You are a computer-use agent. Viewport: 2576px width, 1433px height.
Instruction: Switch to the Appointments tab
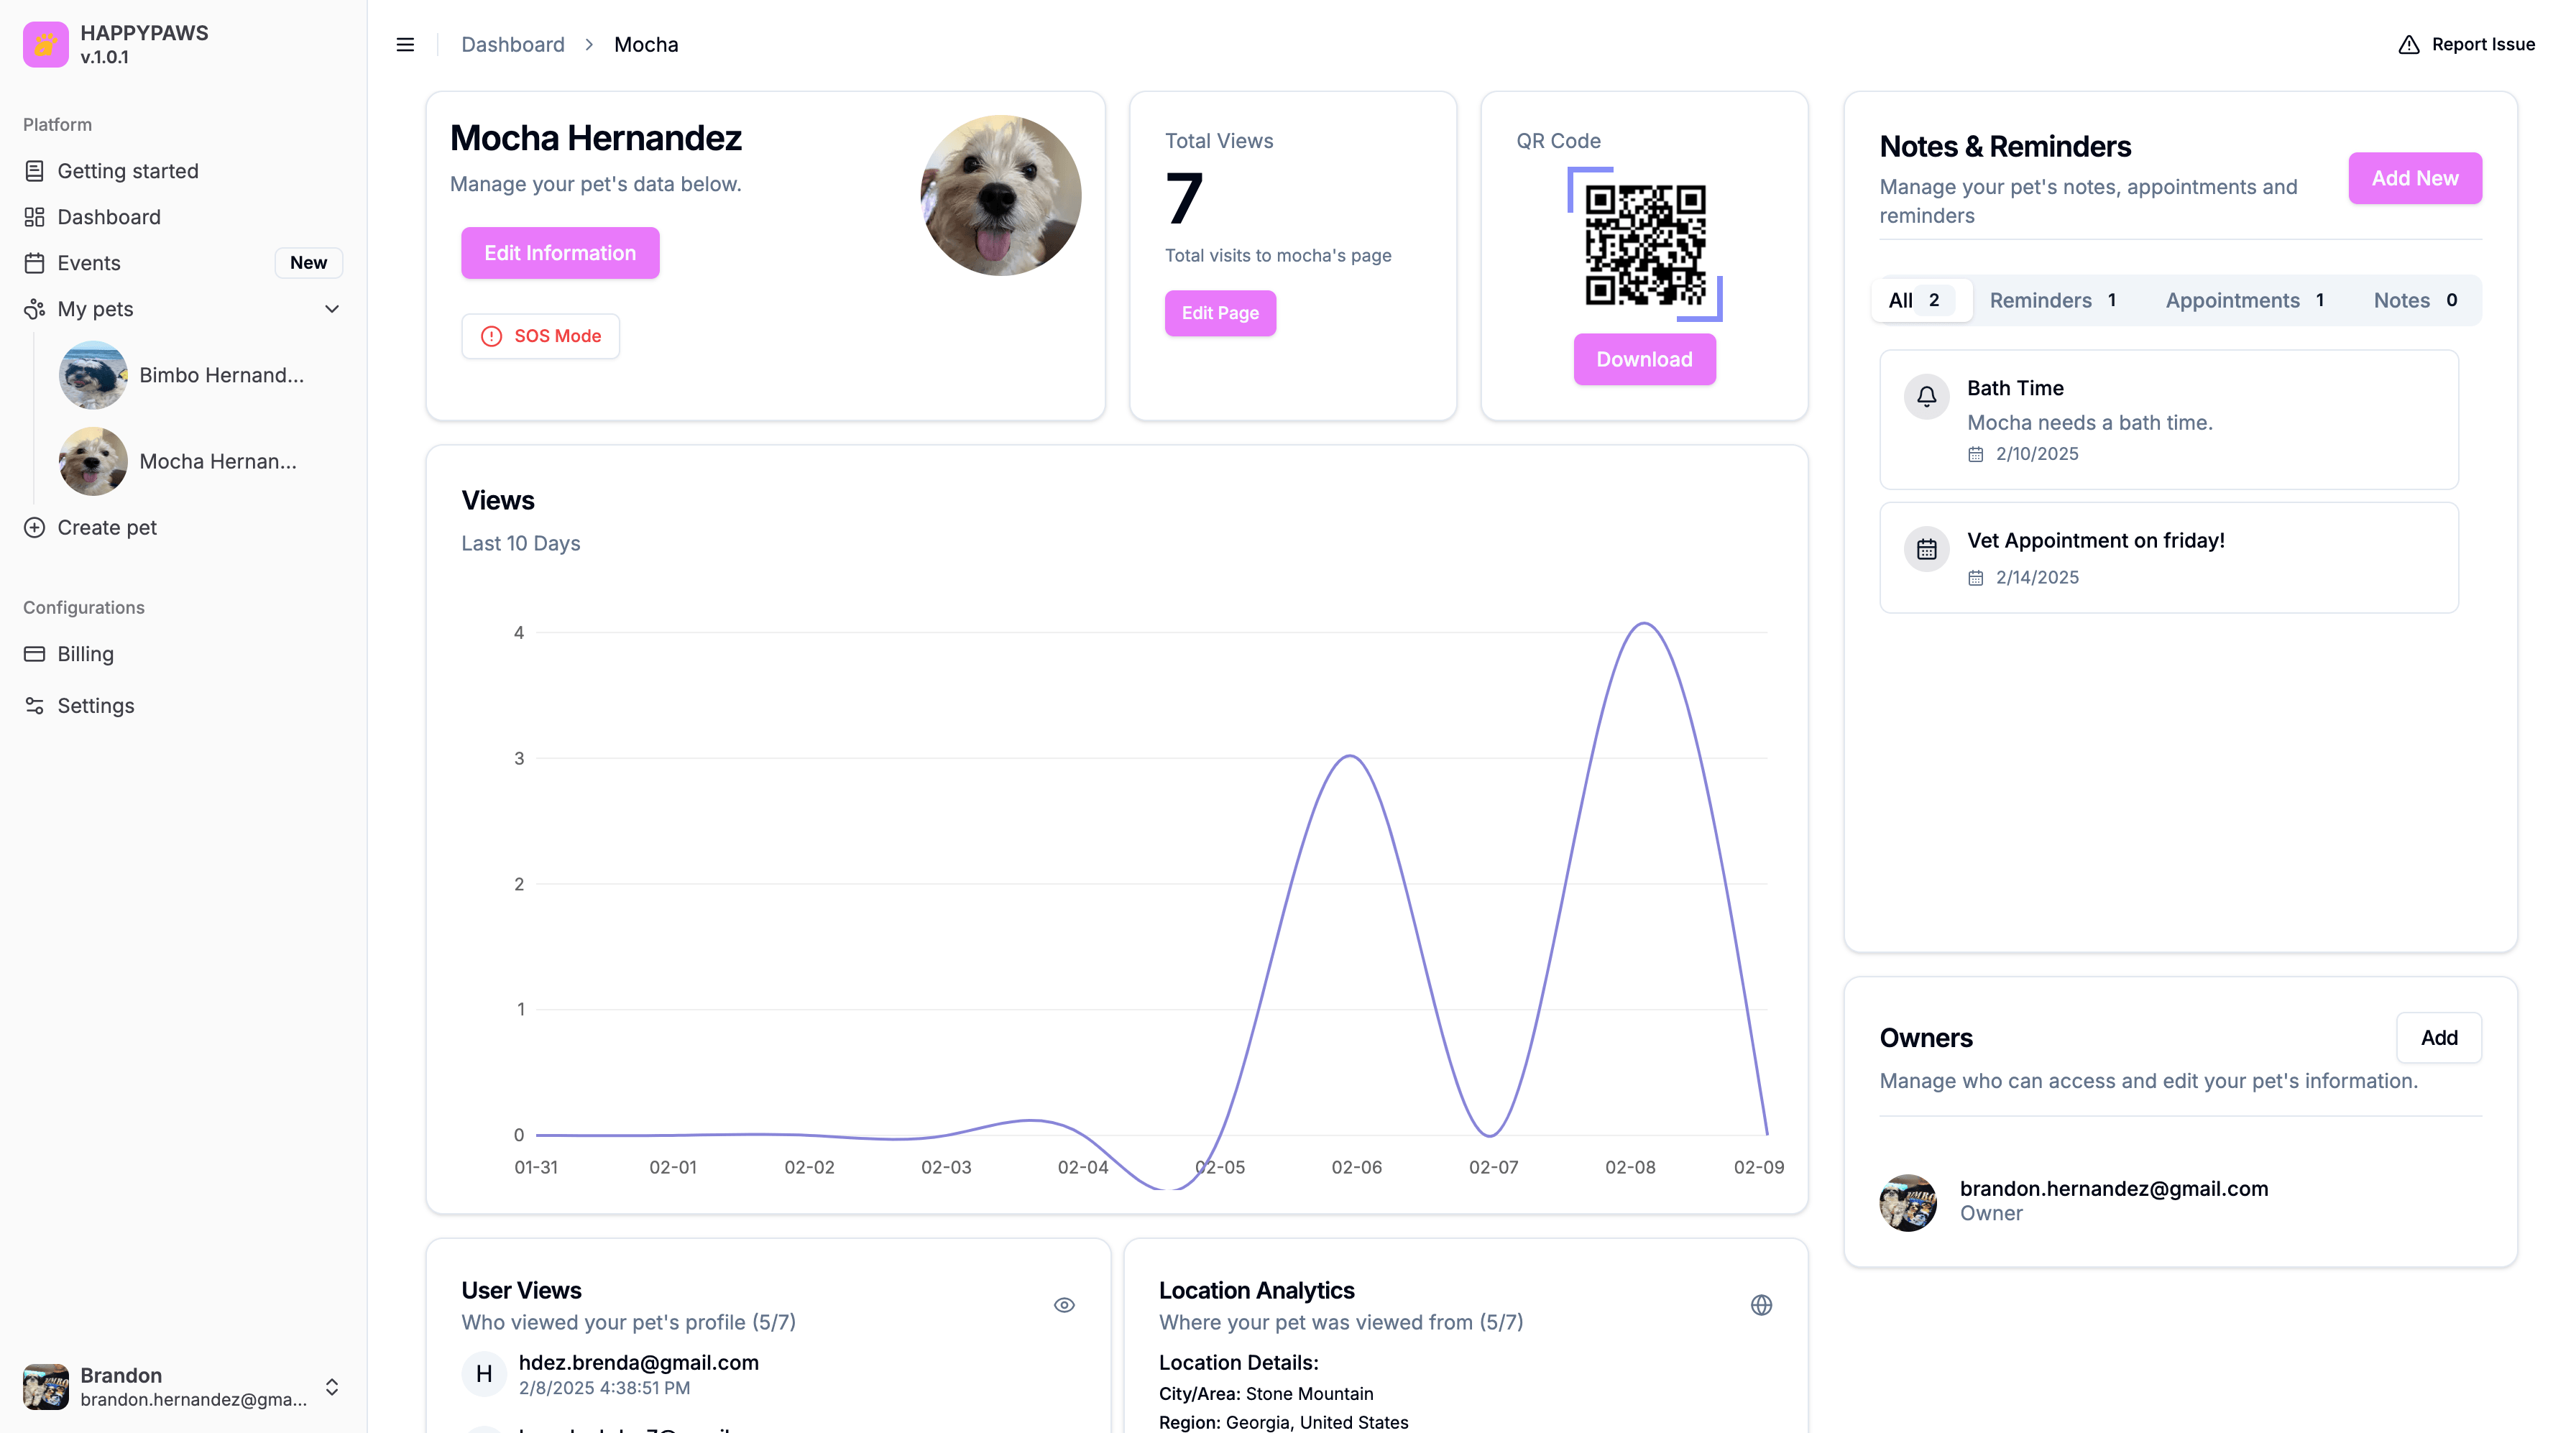pos(2245,300)
